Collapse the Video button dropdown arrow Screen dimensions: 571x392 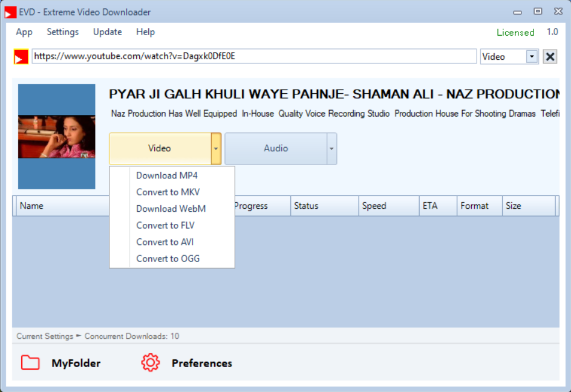216,149
